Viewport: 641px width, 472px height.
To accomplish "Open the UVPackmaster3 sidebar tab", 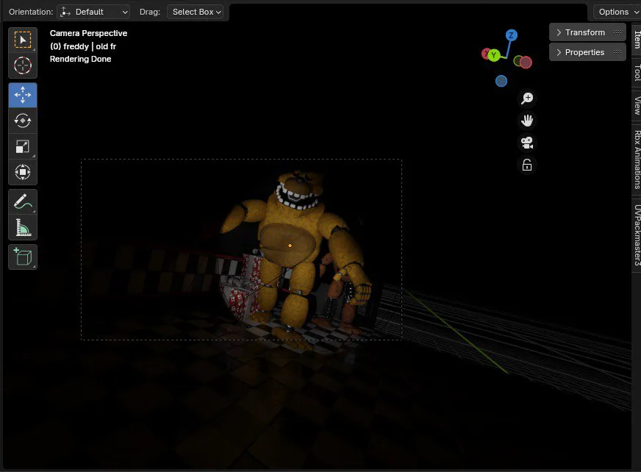I will [637, 235].
